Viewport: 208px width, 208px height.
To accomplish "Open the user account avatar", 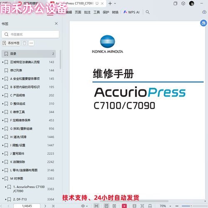I will [x=191, y=3].
